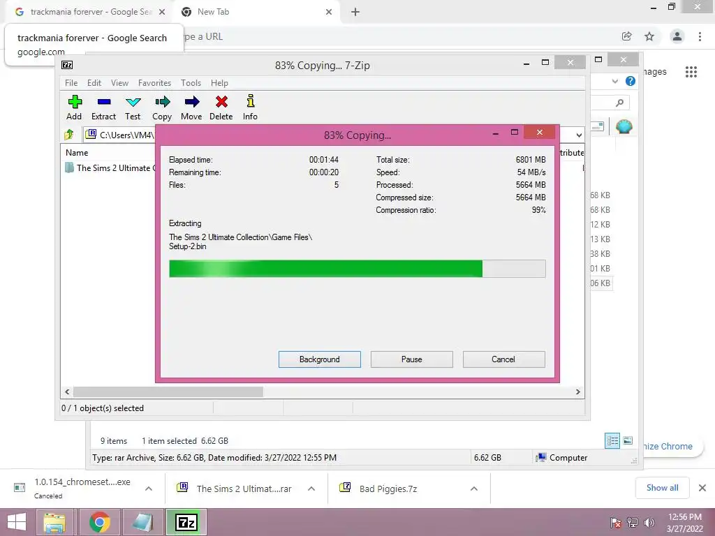Viewport: 715px width, 536px height.
Task: Click the 7-Zip horizontal scrollbar thumb
Action: 168,392
